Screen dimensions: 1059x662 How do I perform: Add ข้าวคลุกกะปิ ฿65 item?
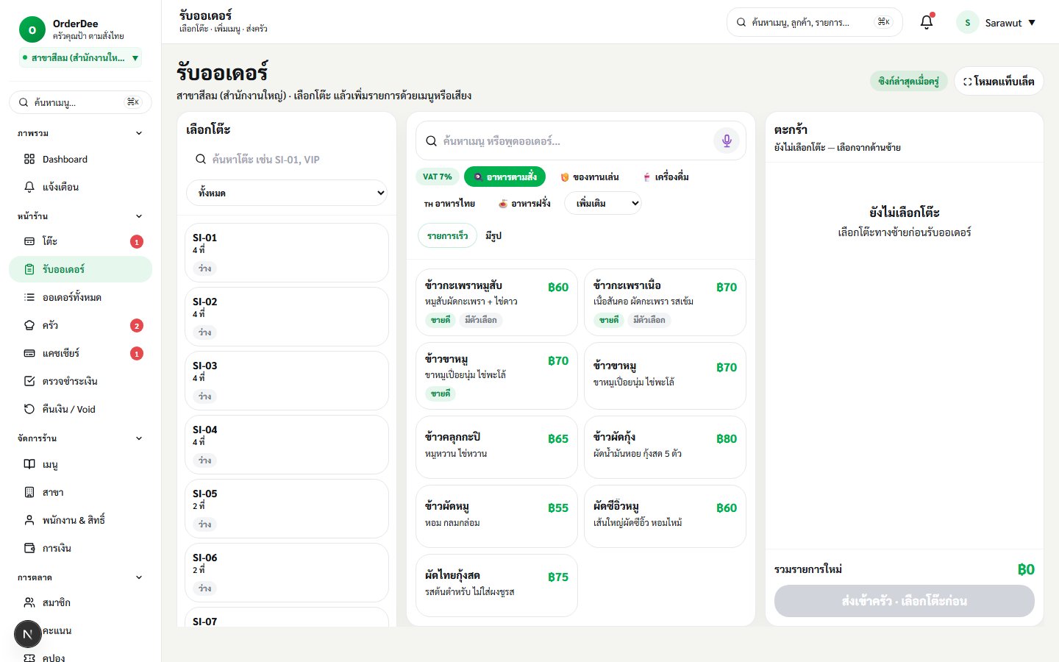coord(496,447)
